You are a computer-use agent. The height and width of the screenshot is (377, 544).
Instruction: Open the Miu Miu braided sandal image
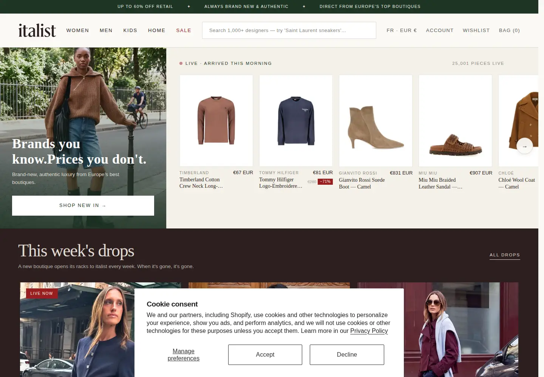[455, 121]
